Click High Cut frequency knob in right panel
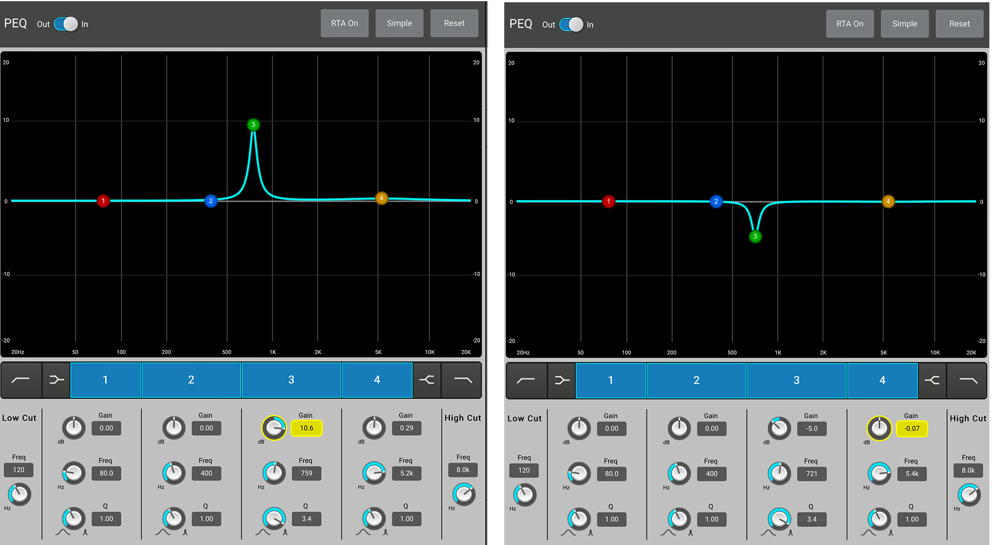995x545 pixels. point(969,495)
